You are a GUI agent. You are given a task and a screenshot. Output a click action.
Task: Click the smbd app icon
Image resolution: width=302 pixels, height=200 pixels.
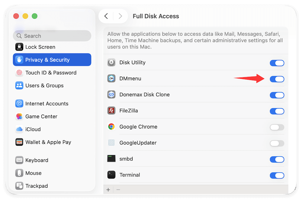tap(111, 159)
